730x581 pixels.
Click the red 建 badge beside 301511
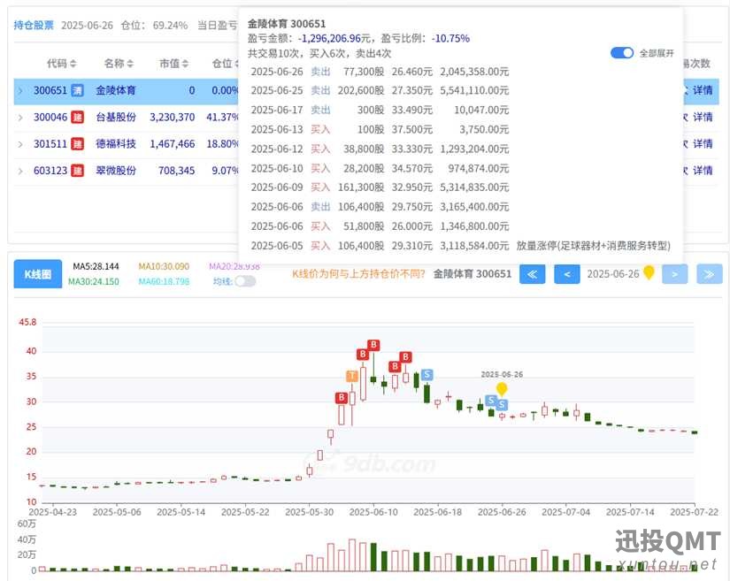pyautogui.click(x=77, y=144)
